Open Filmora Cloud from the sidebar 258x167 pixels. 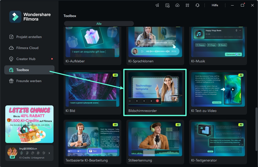(x=29, y=48)
